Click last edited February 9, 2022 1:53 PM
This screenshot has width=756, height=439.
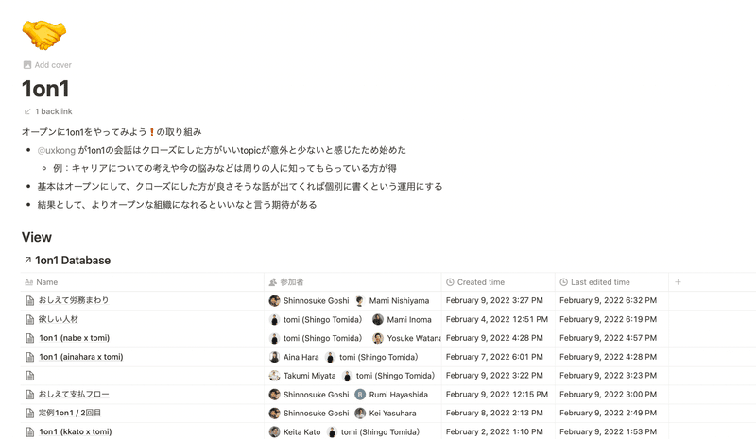pyautogui.click(x=608, y=431)
